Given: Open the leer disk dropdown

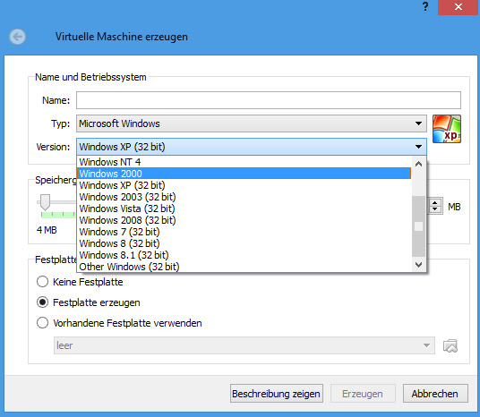Looking at the screenshot, I should point(244,345).
